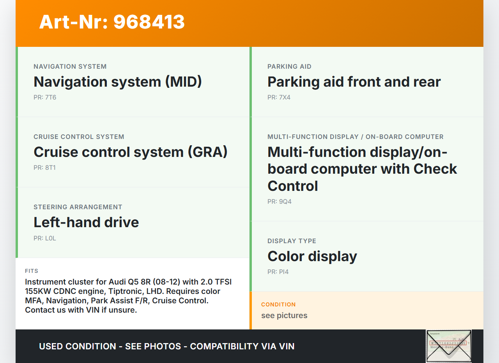Image resolution: width=499 pixels, height=363 pixels.
Task: Click the Fits description paragraph
Action: (129, 296)
